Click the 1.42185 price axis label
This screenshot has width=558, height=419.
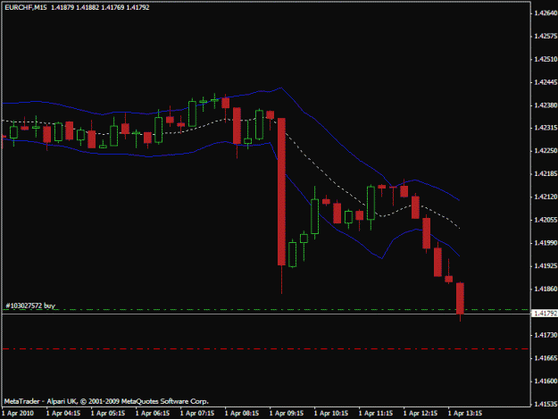[x=546, y=173]
